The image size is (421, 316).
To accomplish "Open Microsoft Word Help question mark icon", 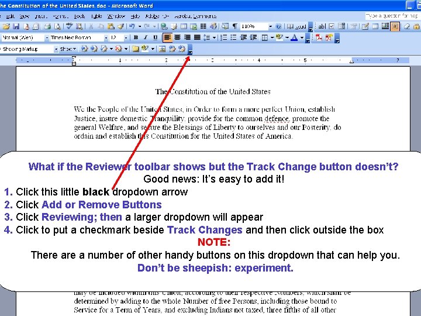I will (279, 26).
